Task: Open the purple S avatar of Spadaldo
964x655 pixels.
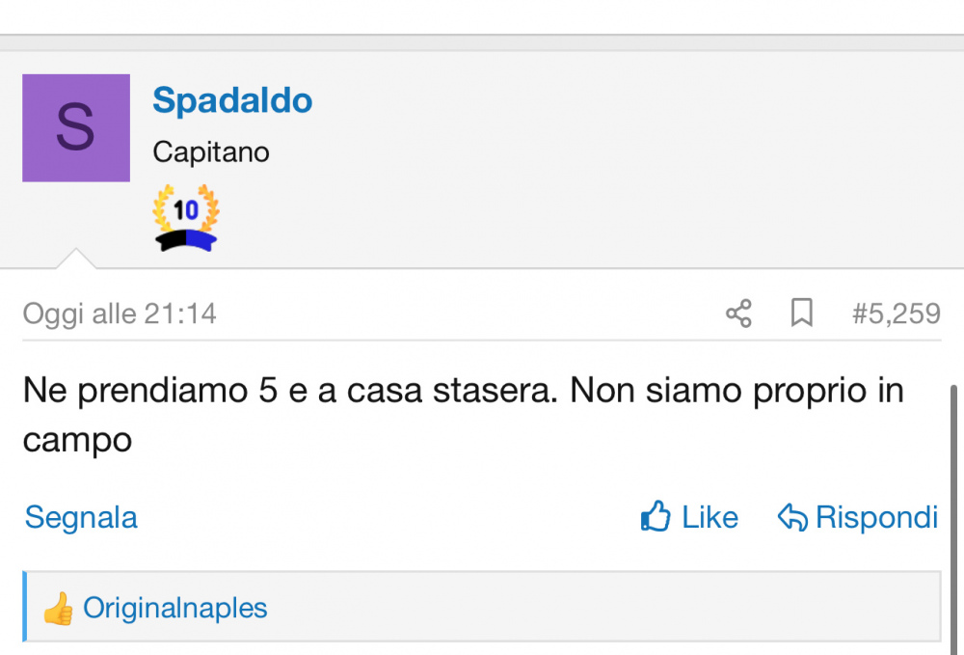Action: 76,128
